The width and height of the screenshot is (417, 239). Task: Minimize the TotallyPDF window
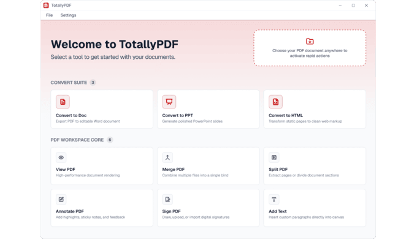point(340,6)
